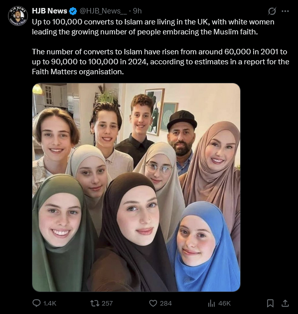
Task: Click the Grok explain icon
Action: pos(272,11)
